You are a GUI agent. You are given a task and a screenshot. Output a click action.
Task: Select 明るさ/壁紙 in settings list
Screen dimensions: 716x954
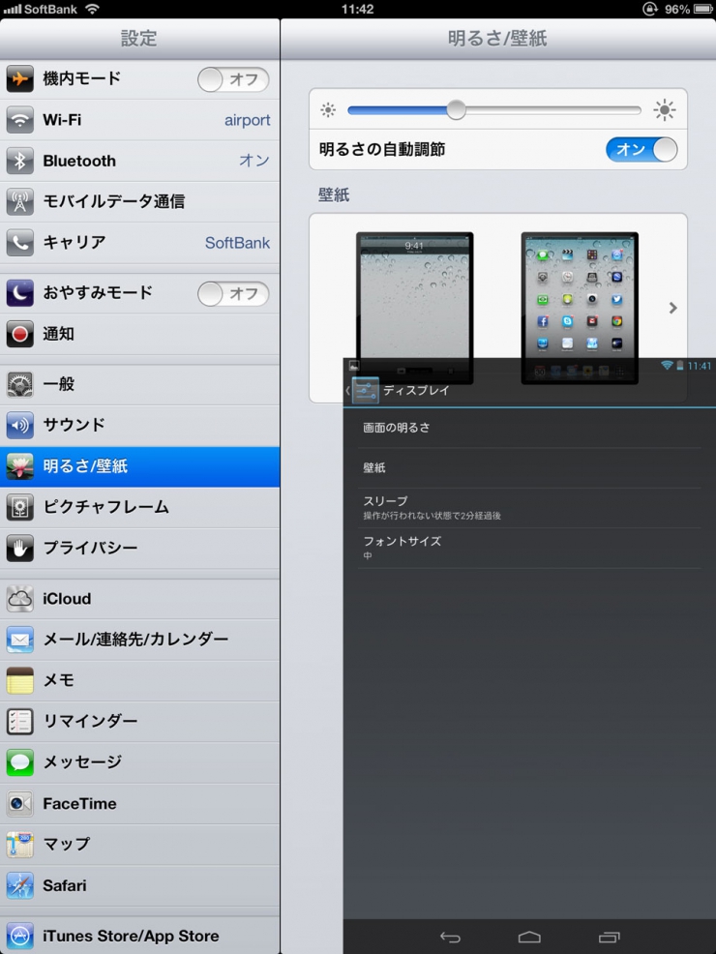140,466
